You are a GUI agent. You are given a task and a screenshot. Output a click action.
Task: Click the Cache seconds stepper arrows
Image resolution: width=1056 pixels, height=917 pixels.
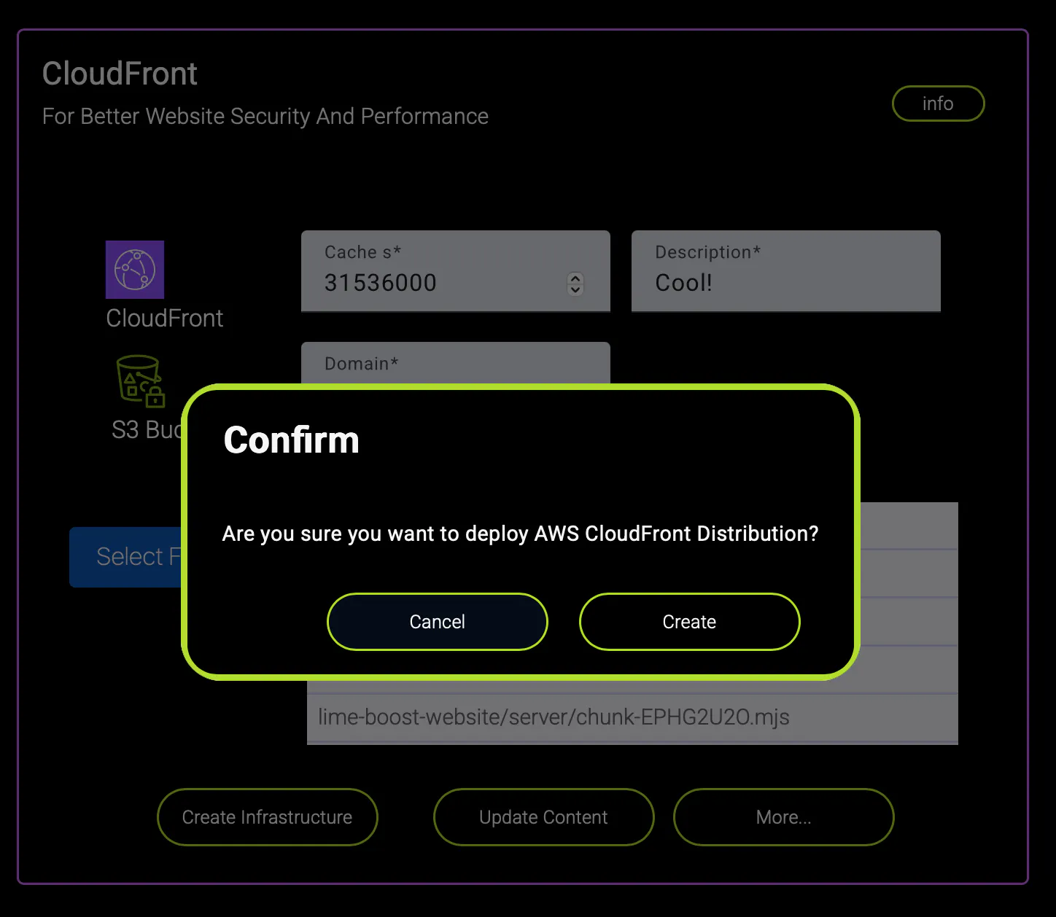pyautogui.click(x=575, y=283)
